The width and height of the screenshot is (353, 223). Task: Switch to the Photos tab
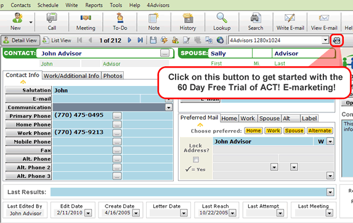(x=113, y=76)
